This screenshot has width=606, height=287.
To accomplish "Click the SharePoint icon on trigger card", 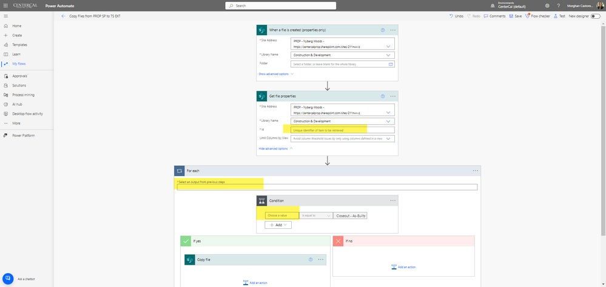I will point(261,30).
